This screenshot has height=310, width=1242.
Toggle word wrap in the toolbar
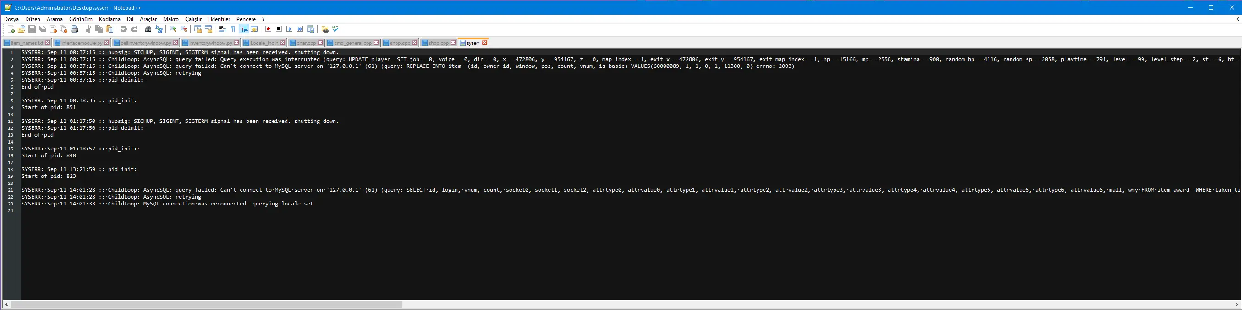pos(222,29)
